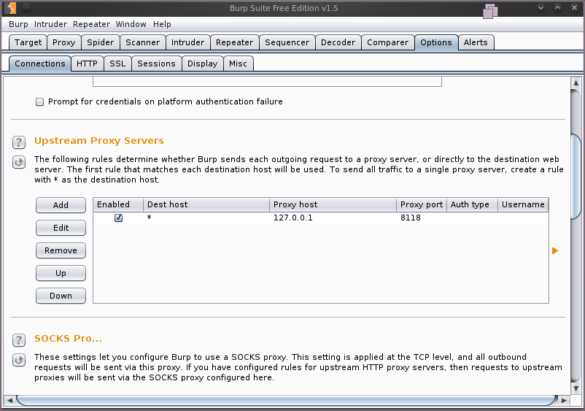Click the round pin button in title bar
The width and height of the screenshot is (585, 411).
[x=26, y=7]
